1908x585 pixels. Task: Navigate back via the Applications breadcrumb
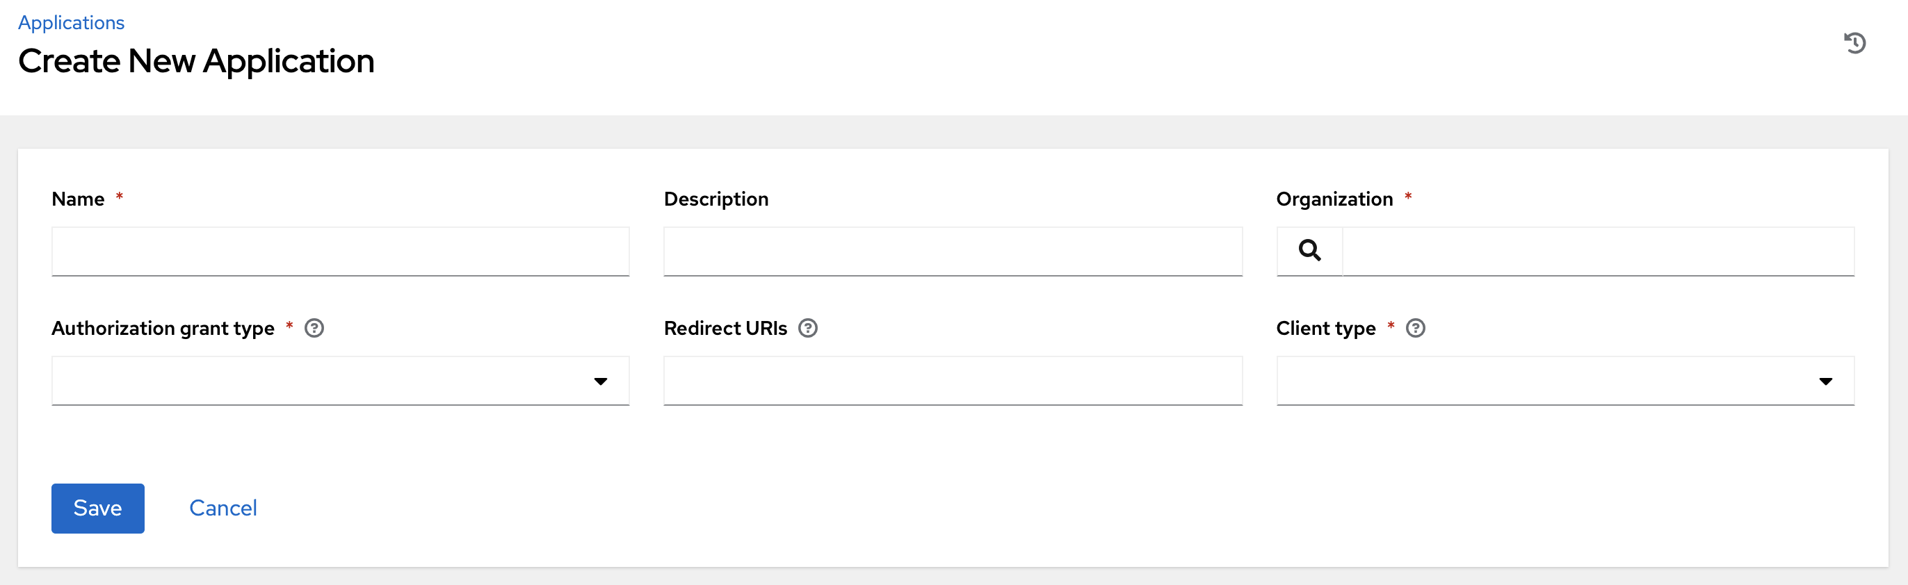pos(71,22)
